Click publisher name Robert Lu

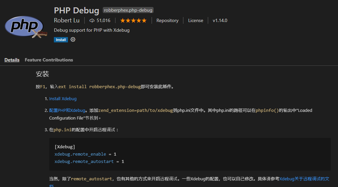tap(67, 20)
